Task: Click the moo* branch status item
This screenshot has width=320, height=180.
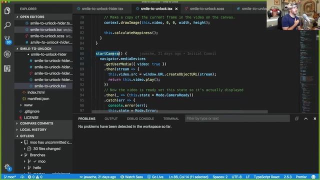Action: pyautogui.click(x=10, y=177)
